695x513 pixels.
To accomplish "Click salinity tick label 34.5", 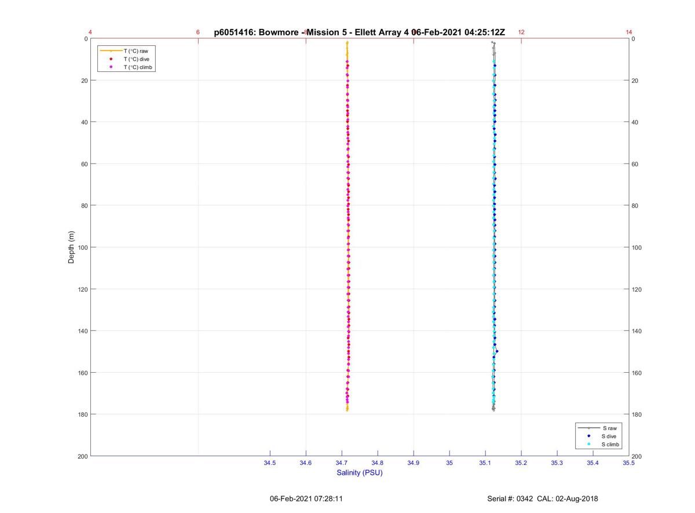I will (x=270, y=463).
